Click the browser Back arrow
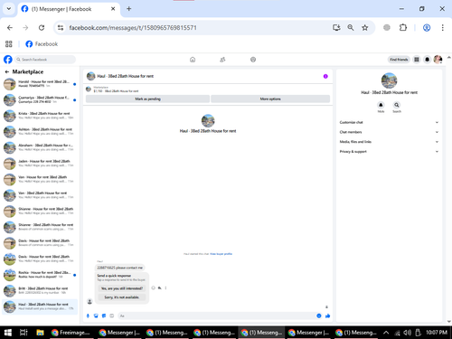The width and height of the screenshot is (452, 339). point(10,28)
